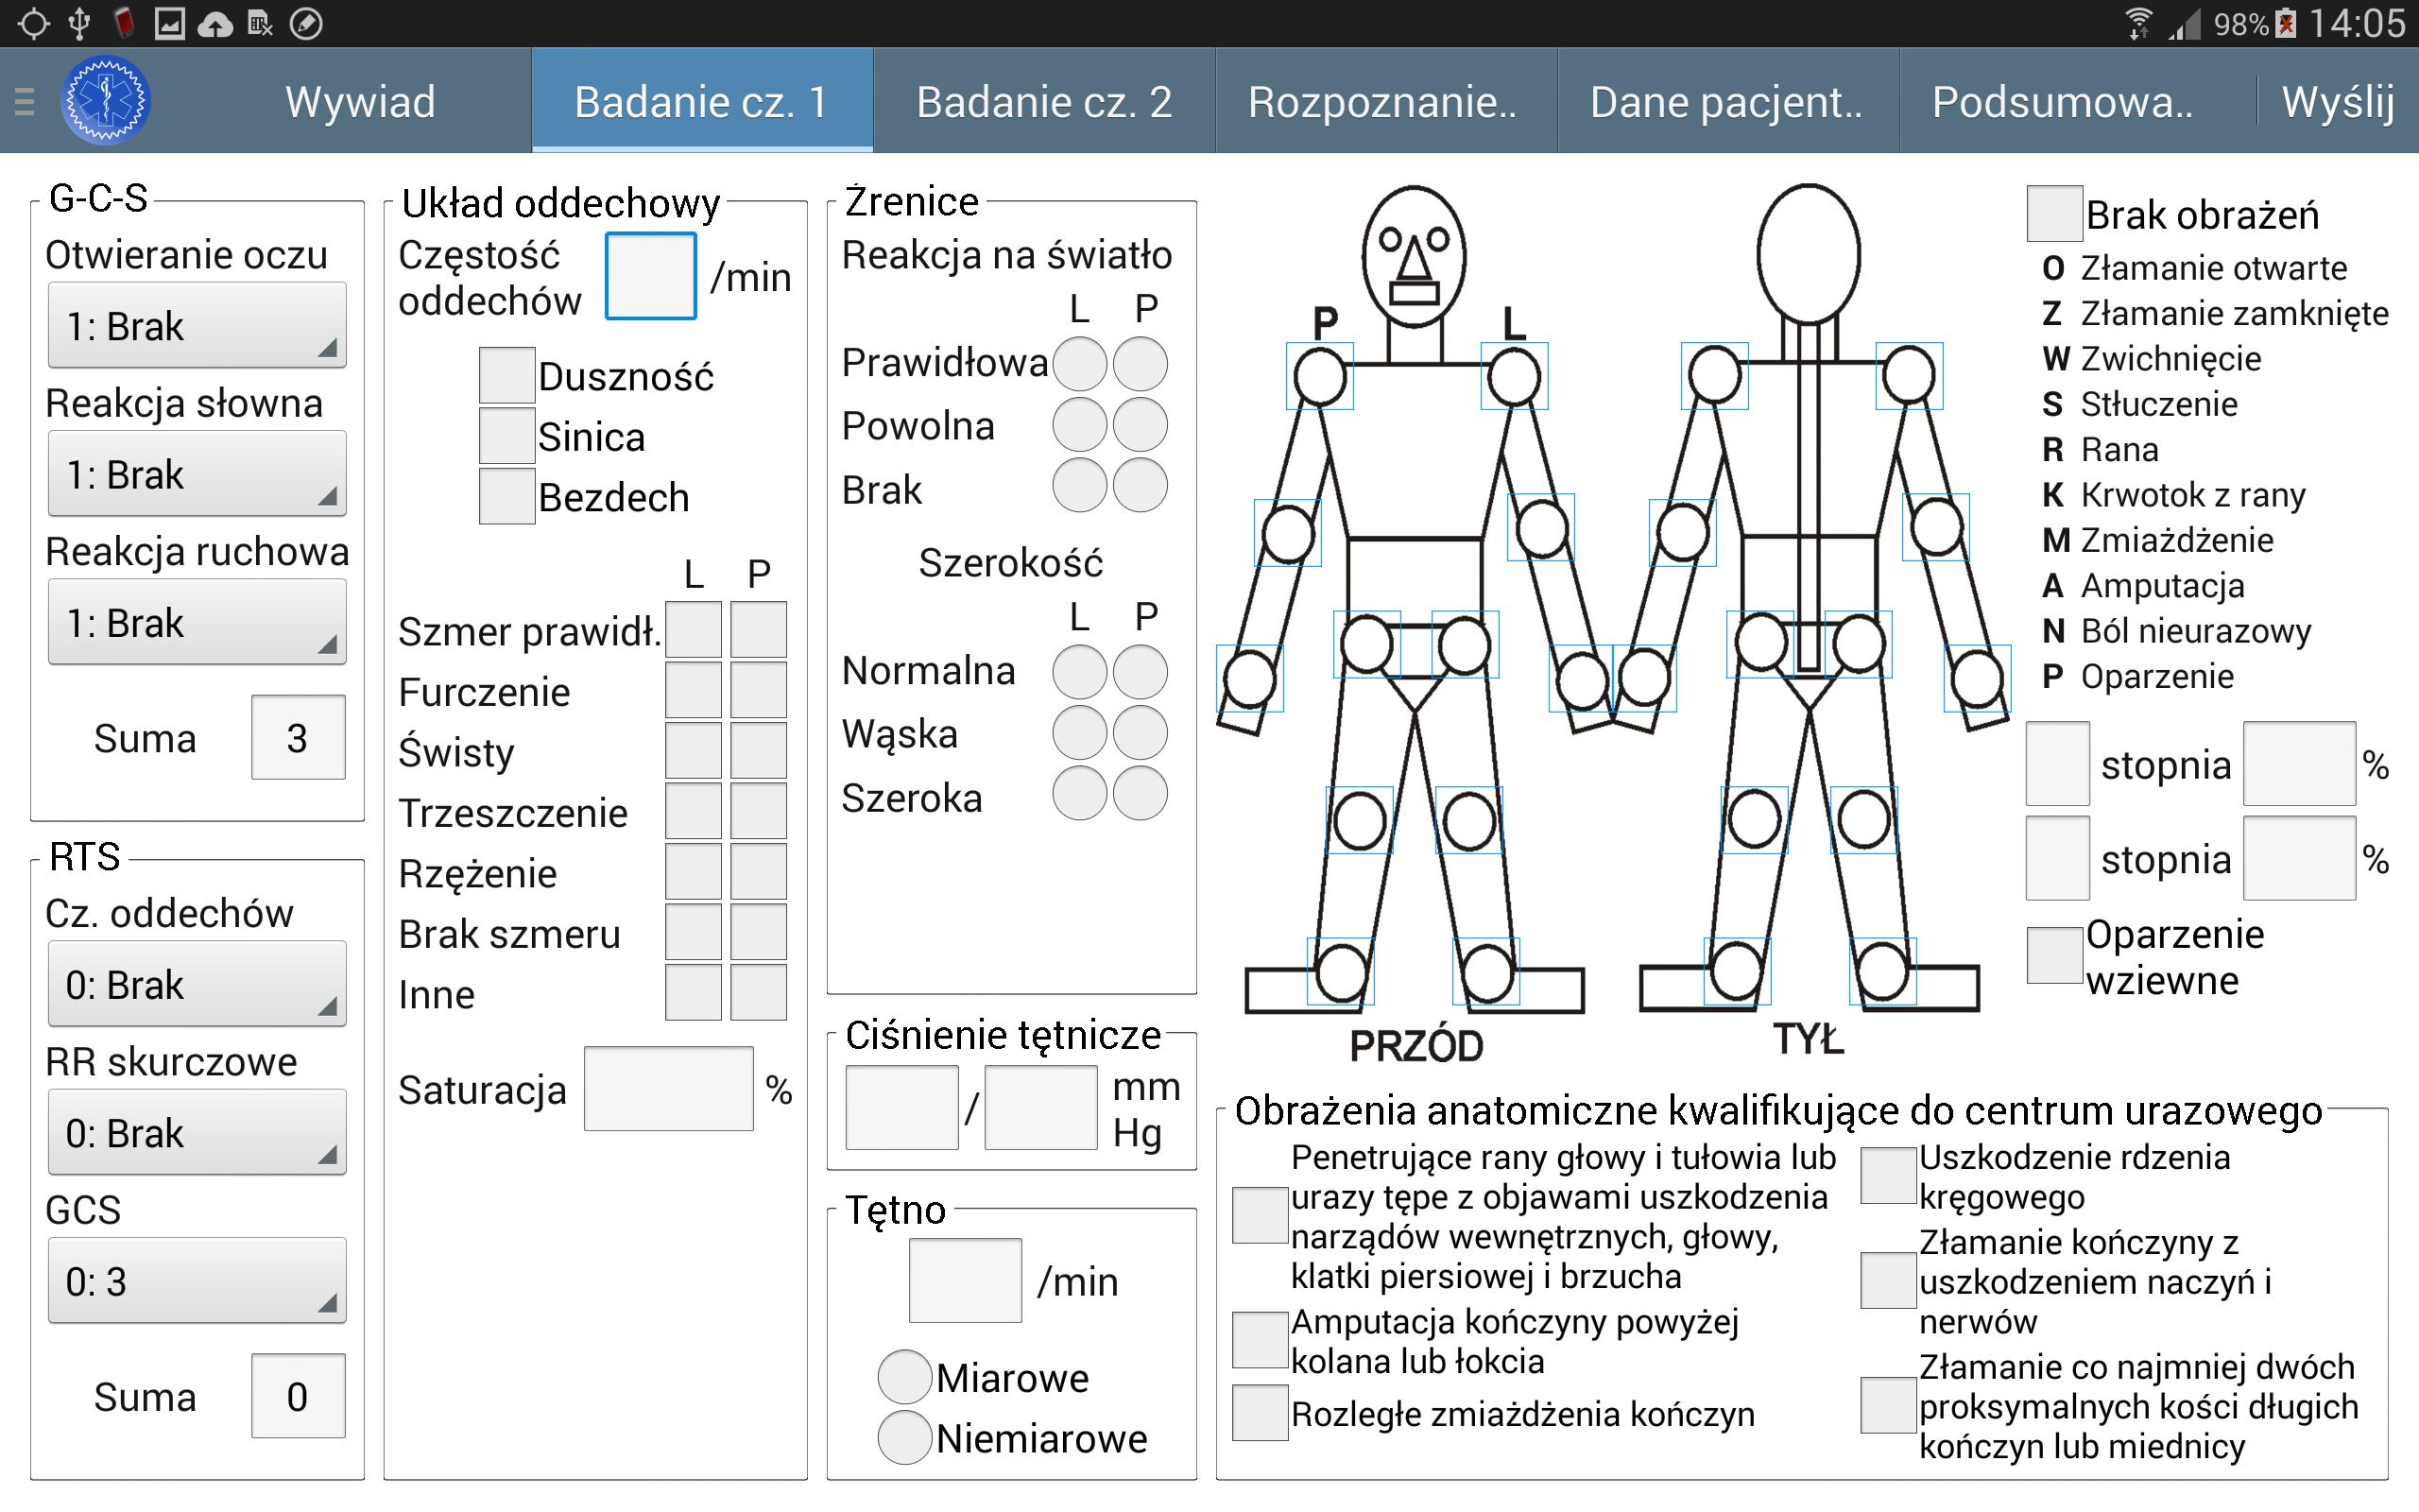Select front figure hip marker on L side
This screenshot has width=2419, height=1512.
1465,645
